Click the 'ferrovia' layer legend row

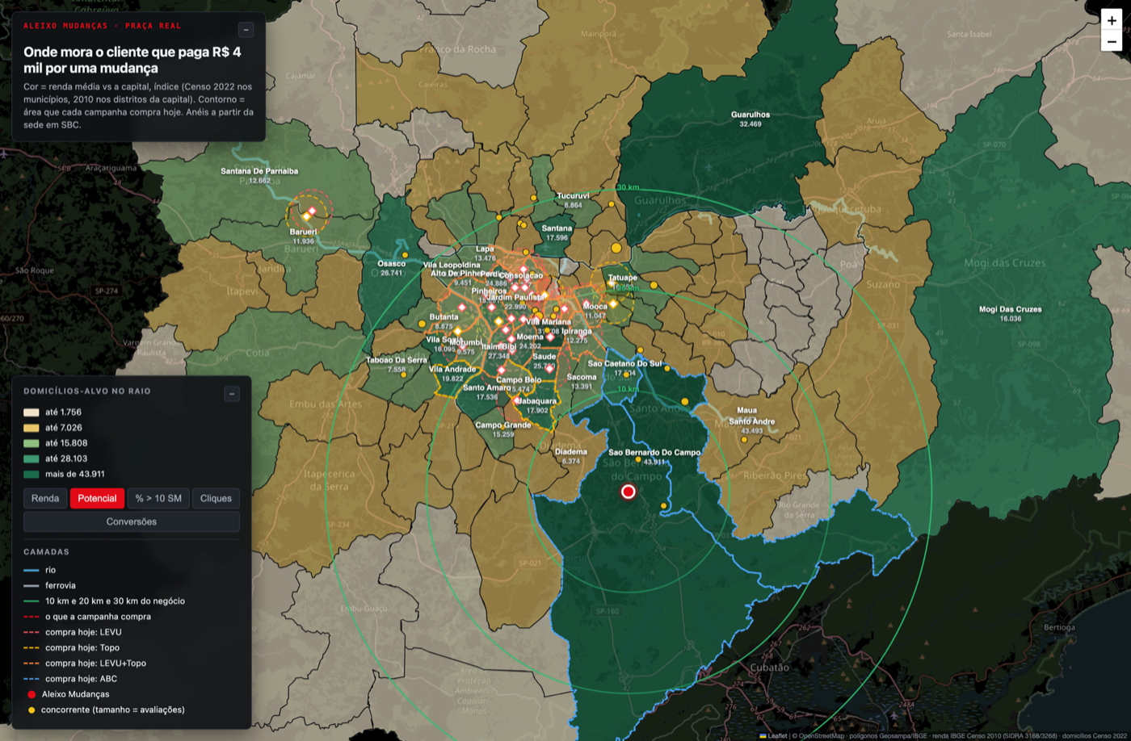(50, 585)
